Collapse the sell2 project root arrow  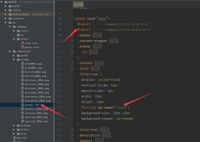(1, 2)
